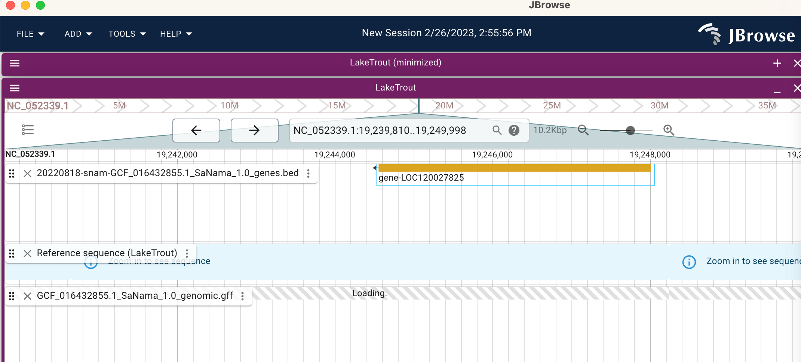Click the zoom in magnifier icon
The image size is (801, 362).
[669, 130]
